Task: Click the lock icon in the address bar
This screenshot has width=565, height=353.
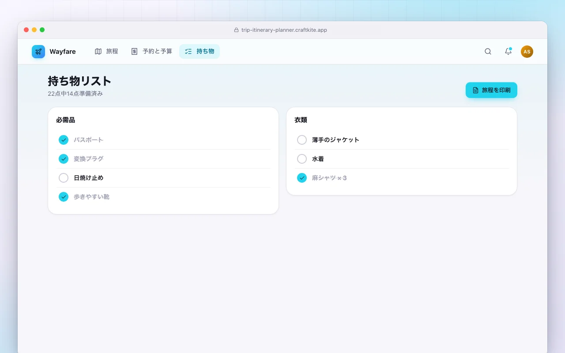Action: pos(236,30)
